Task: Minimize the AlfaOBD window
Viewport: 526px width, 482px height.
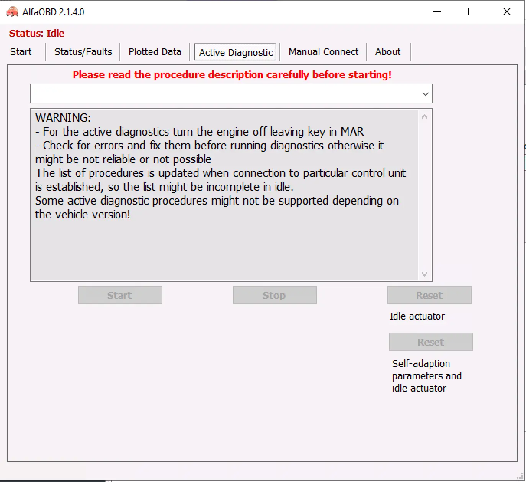Action: point(437,12)
